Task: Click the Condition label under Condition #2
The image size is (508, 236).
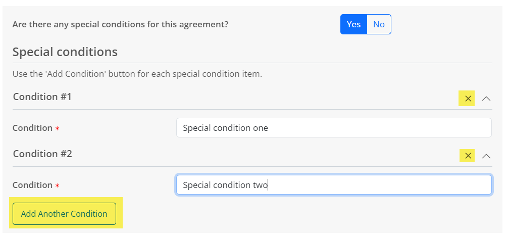Action: click(32, 185)
